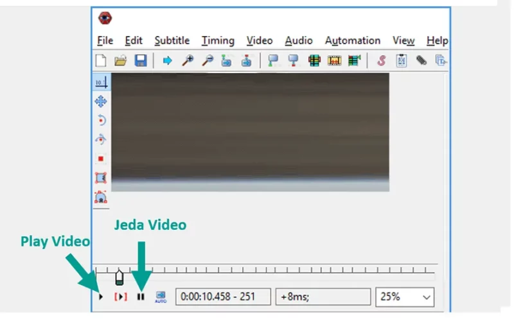Click the New subtitles toolbar icon
The image size is (514, 321).
pyautogui.click(x=101, y=60)
